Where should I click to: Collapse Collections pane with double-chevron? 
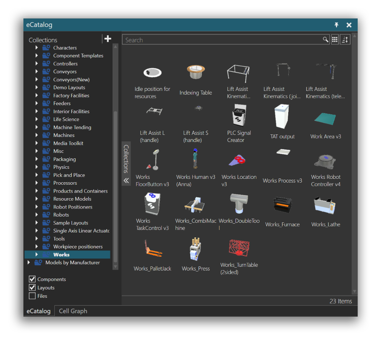(126, 181)
